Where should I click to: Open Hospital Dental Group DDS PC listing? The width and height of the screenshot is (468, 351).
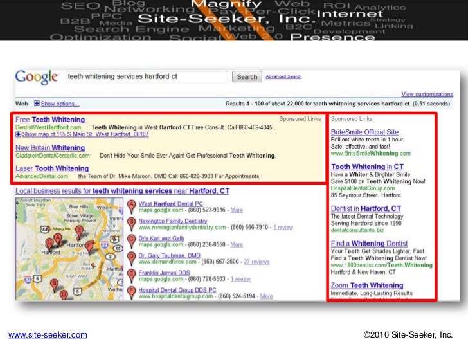coord(177,290)
